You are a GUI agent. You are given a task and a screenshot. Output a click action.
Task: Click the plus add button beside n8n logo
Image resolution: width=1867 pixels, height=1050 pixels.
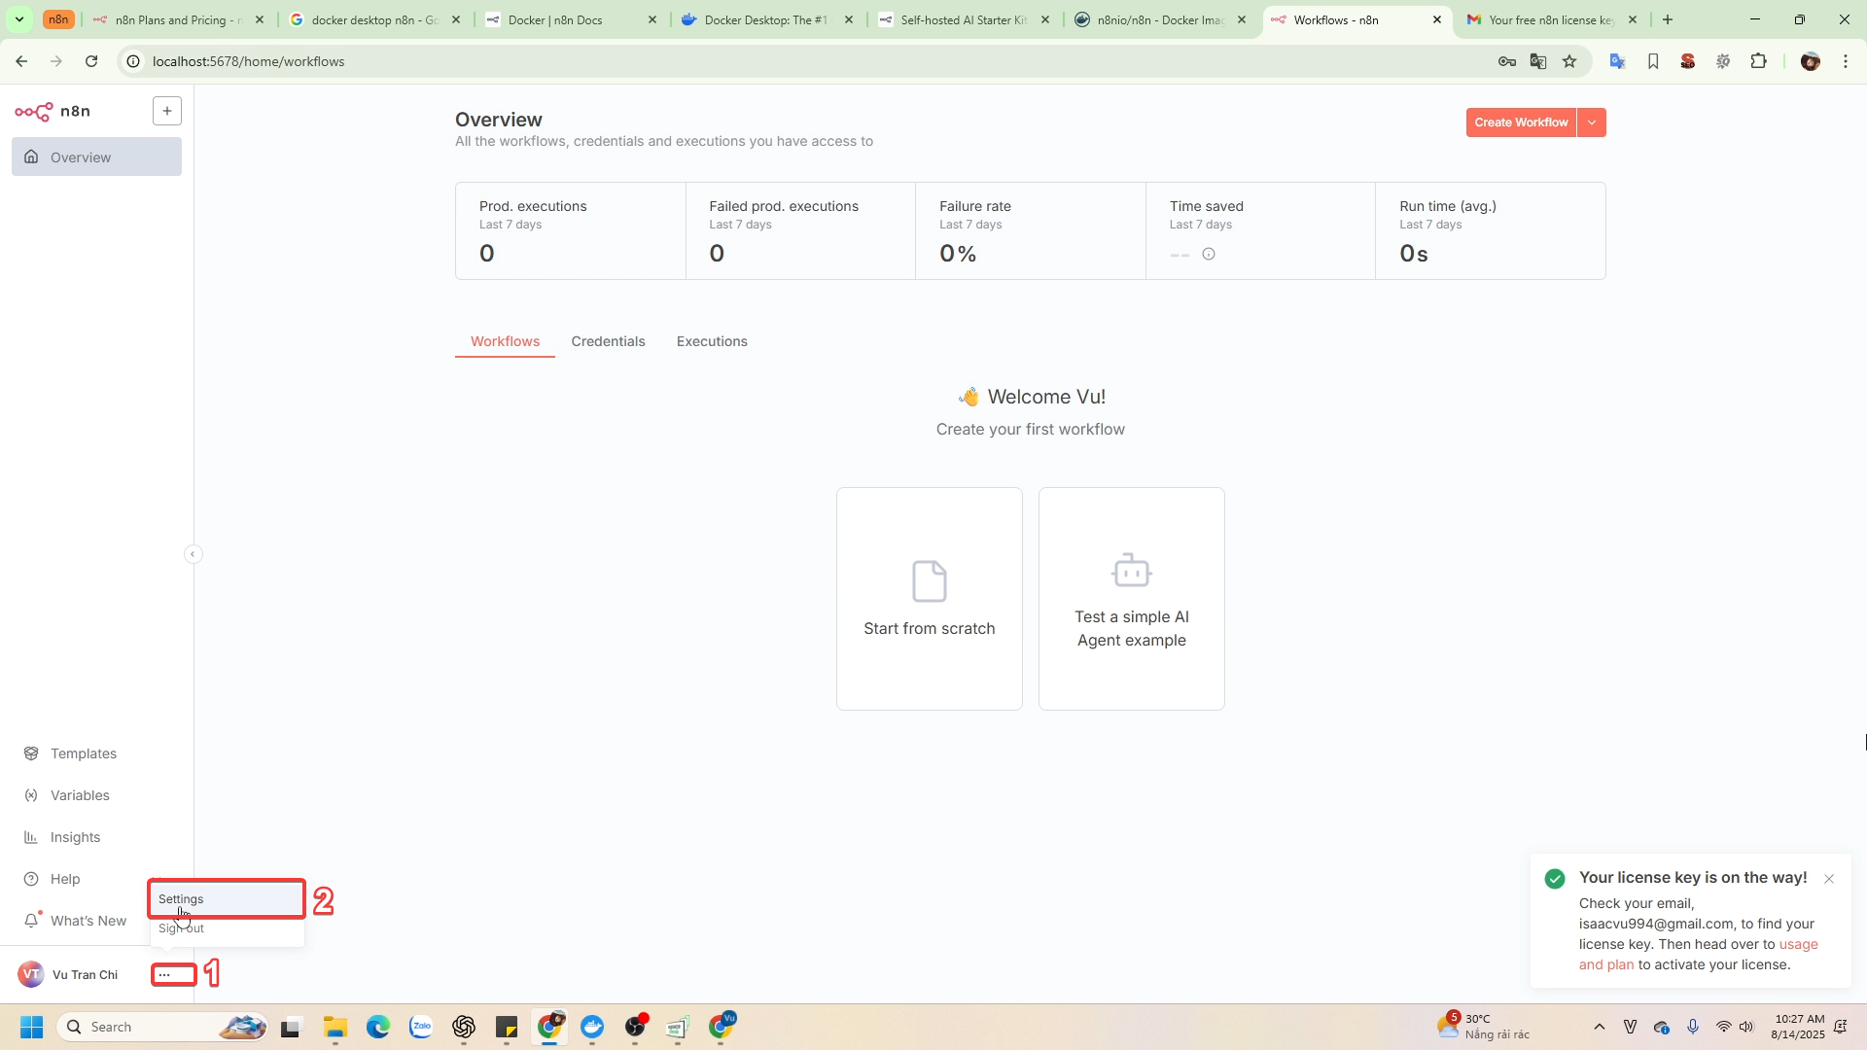(x=167, y=111)
